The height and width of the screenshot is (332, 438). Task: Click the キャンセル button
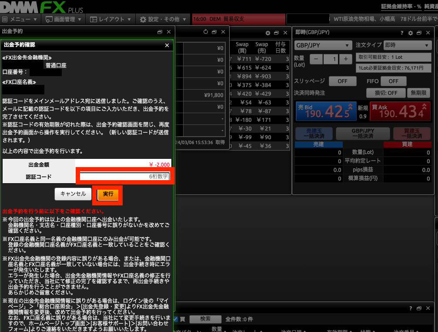click(x=73, y=194)
